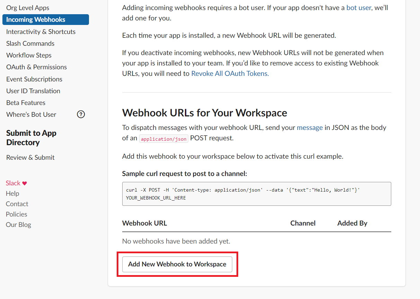Image resolution: width=420 pixels, height=299 pixels.
Task: Open the Beta Features page
Action: coord(26,102)
